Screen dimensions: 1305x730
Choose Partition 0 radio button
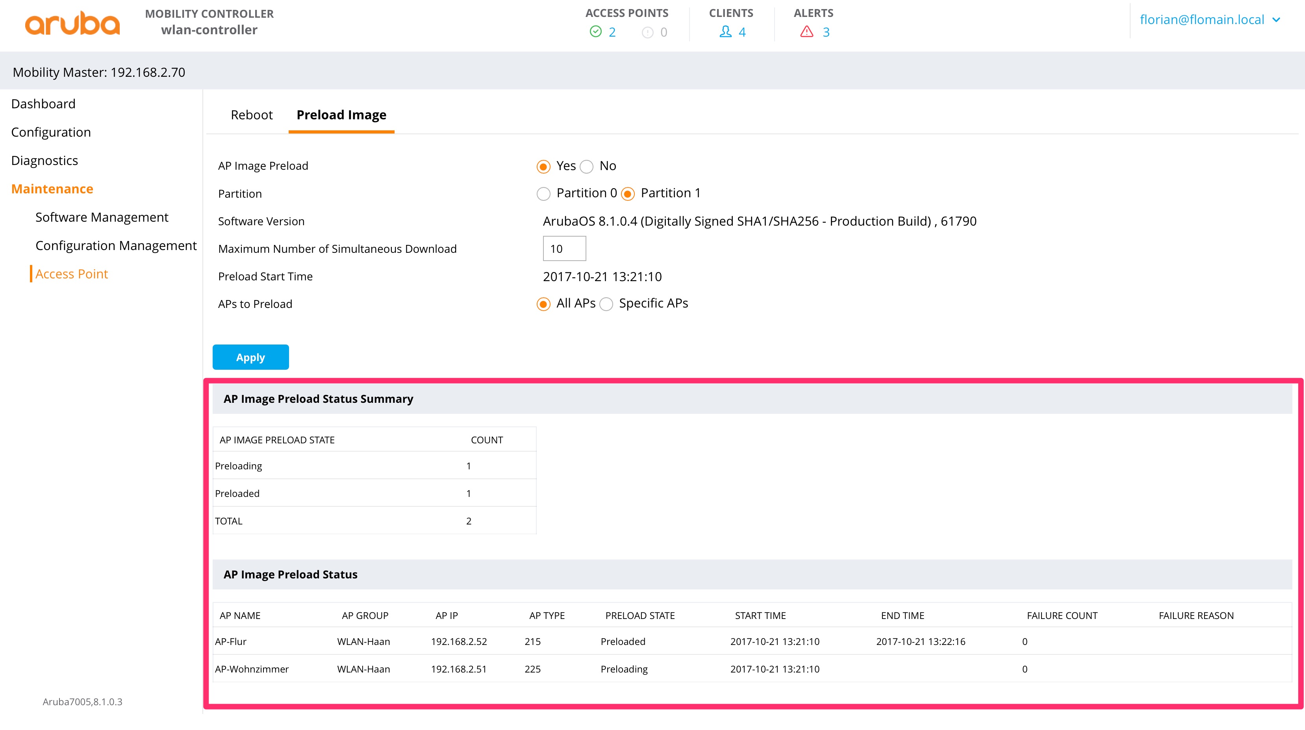pyautogui.click(x=543, y=194)
